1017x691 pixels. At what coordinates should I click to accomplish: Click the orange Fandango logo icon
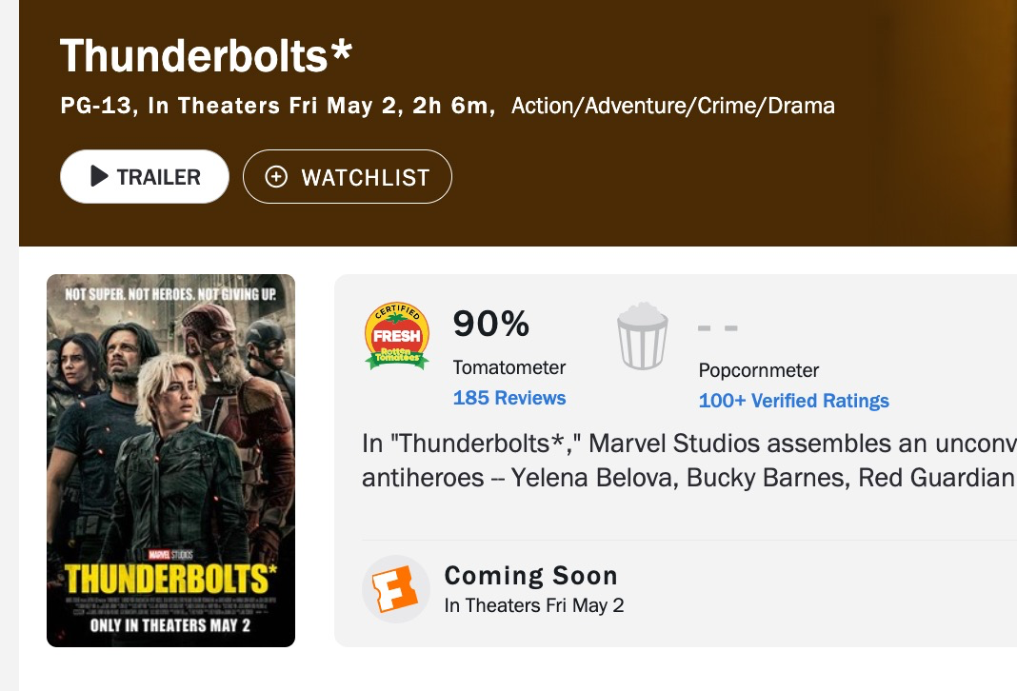click(x=395, y=588)
